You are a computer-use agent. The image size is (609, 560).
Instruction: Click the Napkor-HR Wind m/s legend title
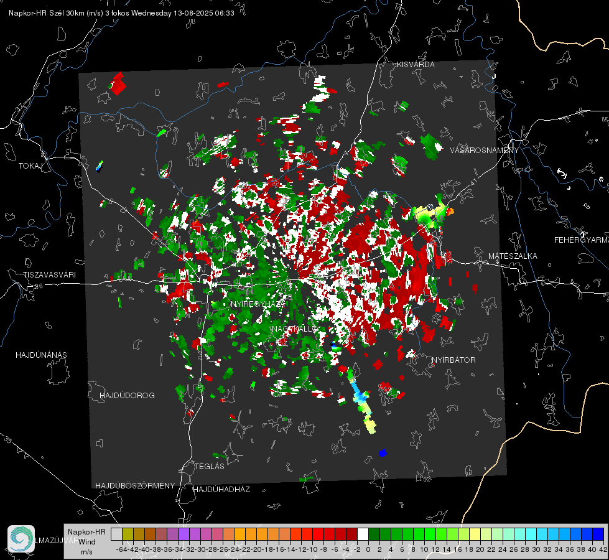pyautogui.click(x=86, y=542)
